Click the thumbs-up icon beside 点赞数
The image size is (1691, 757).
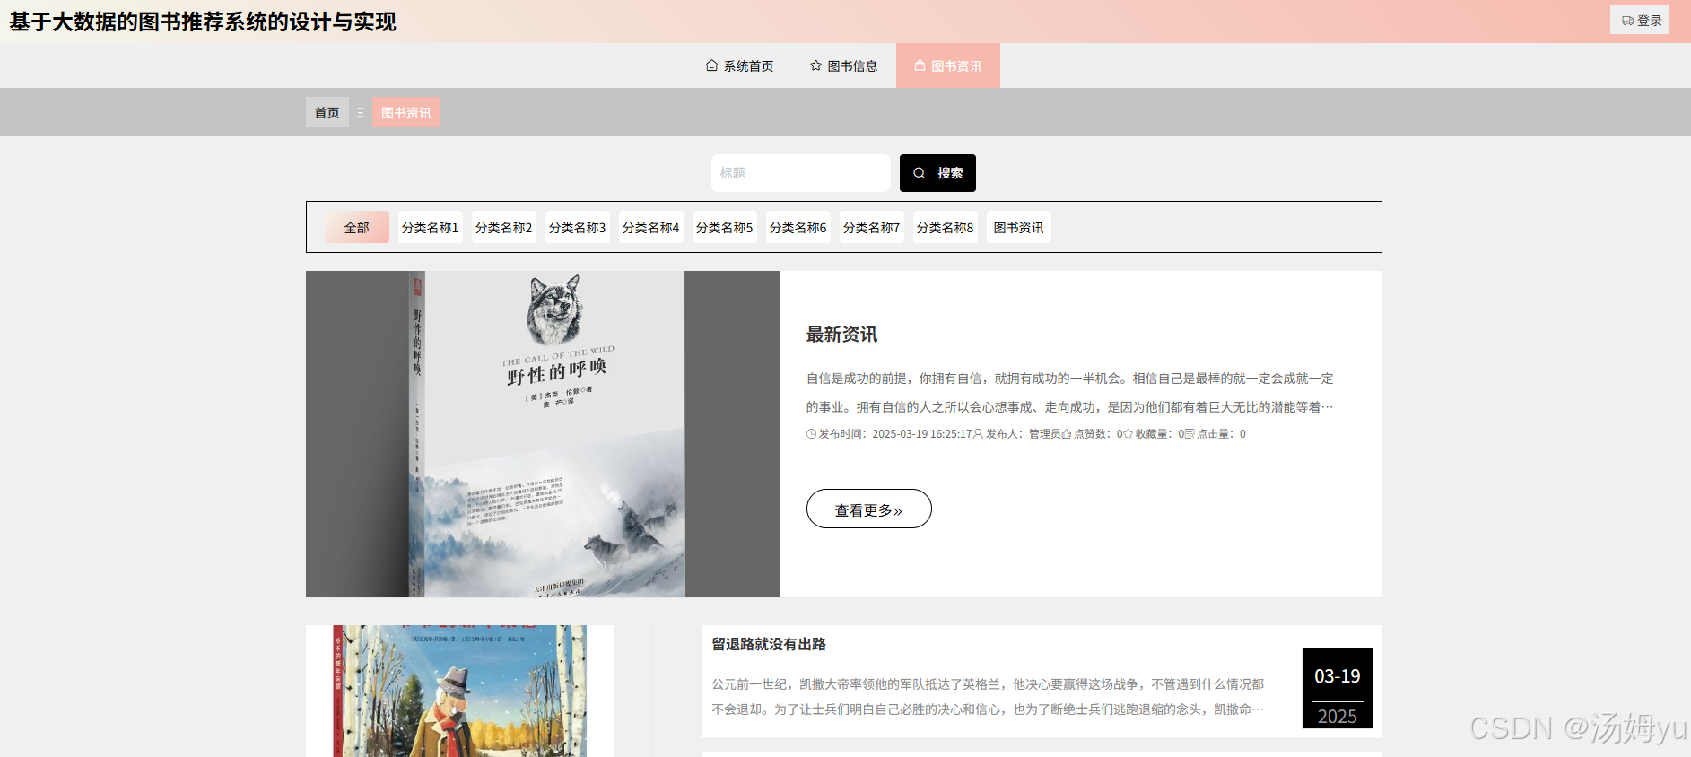[1067, 434]
